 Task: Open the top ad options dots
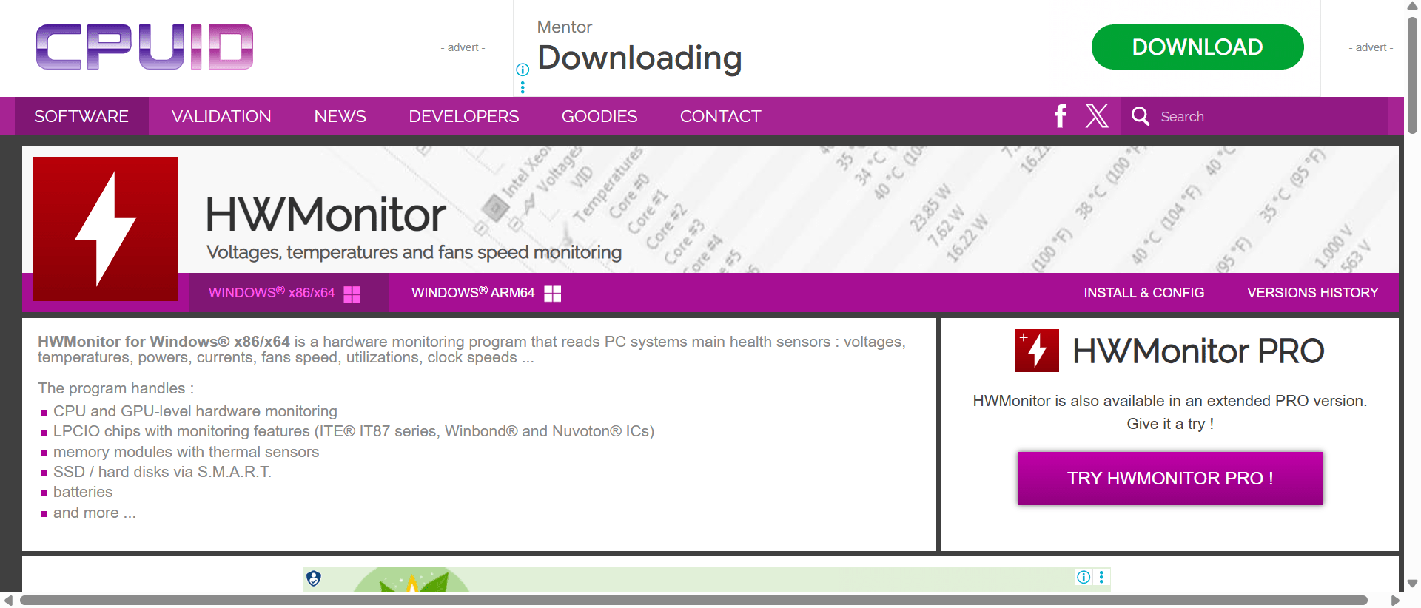click(x=523, y=87)
